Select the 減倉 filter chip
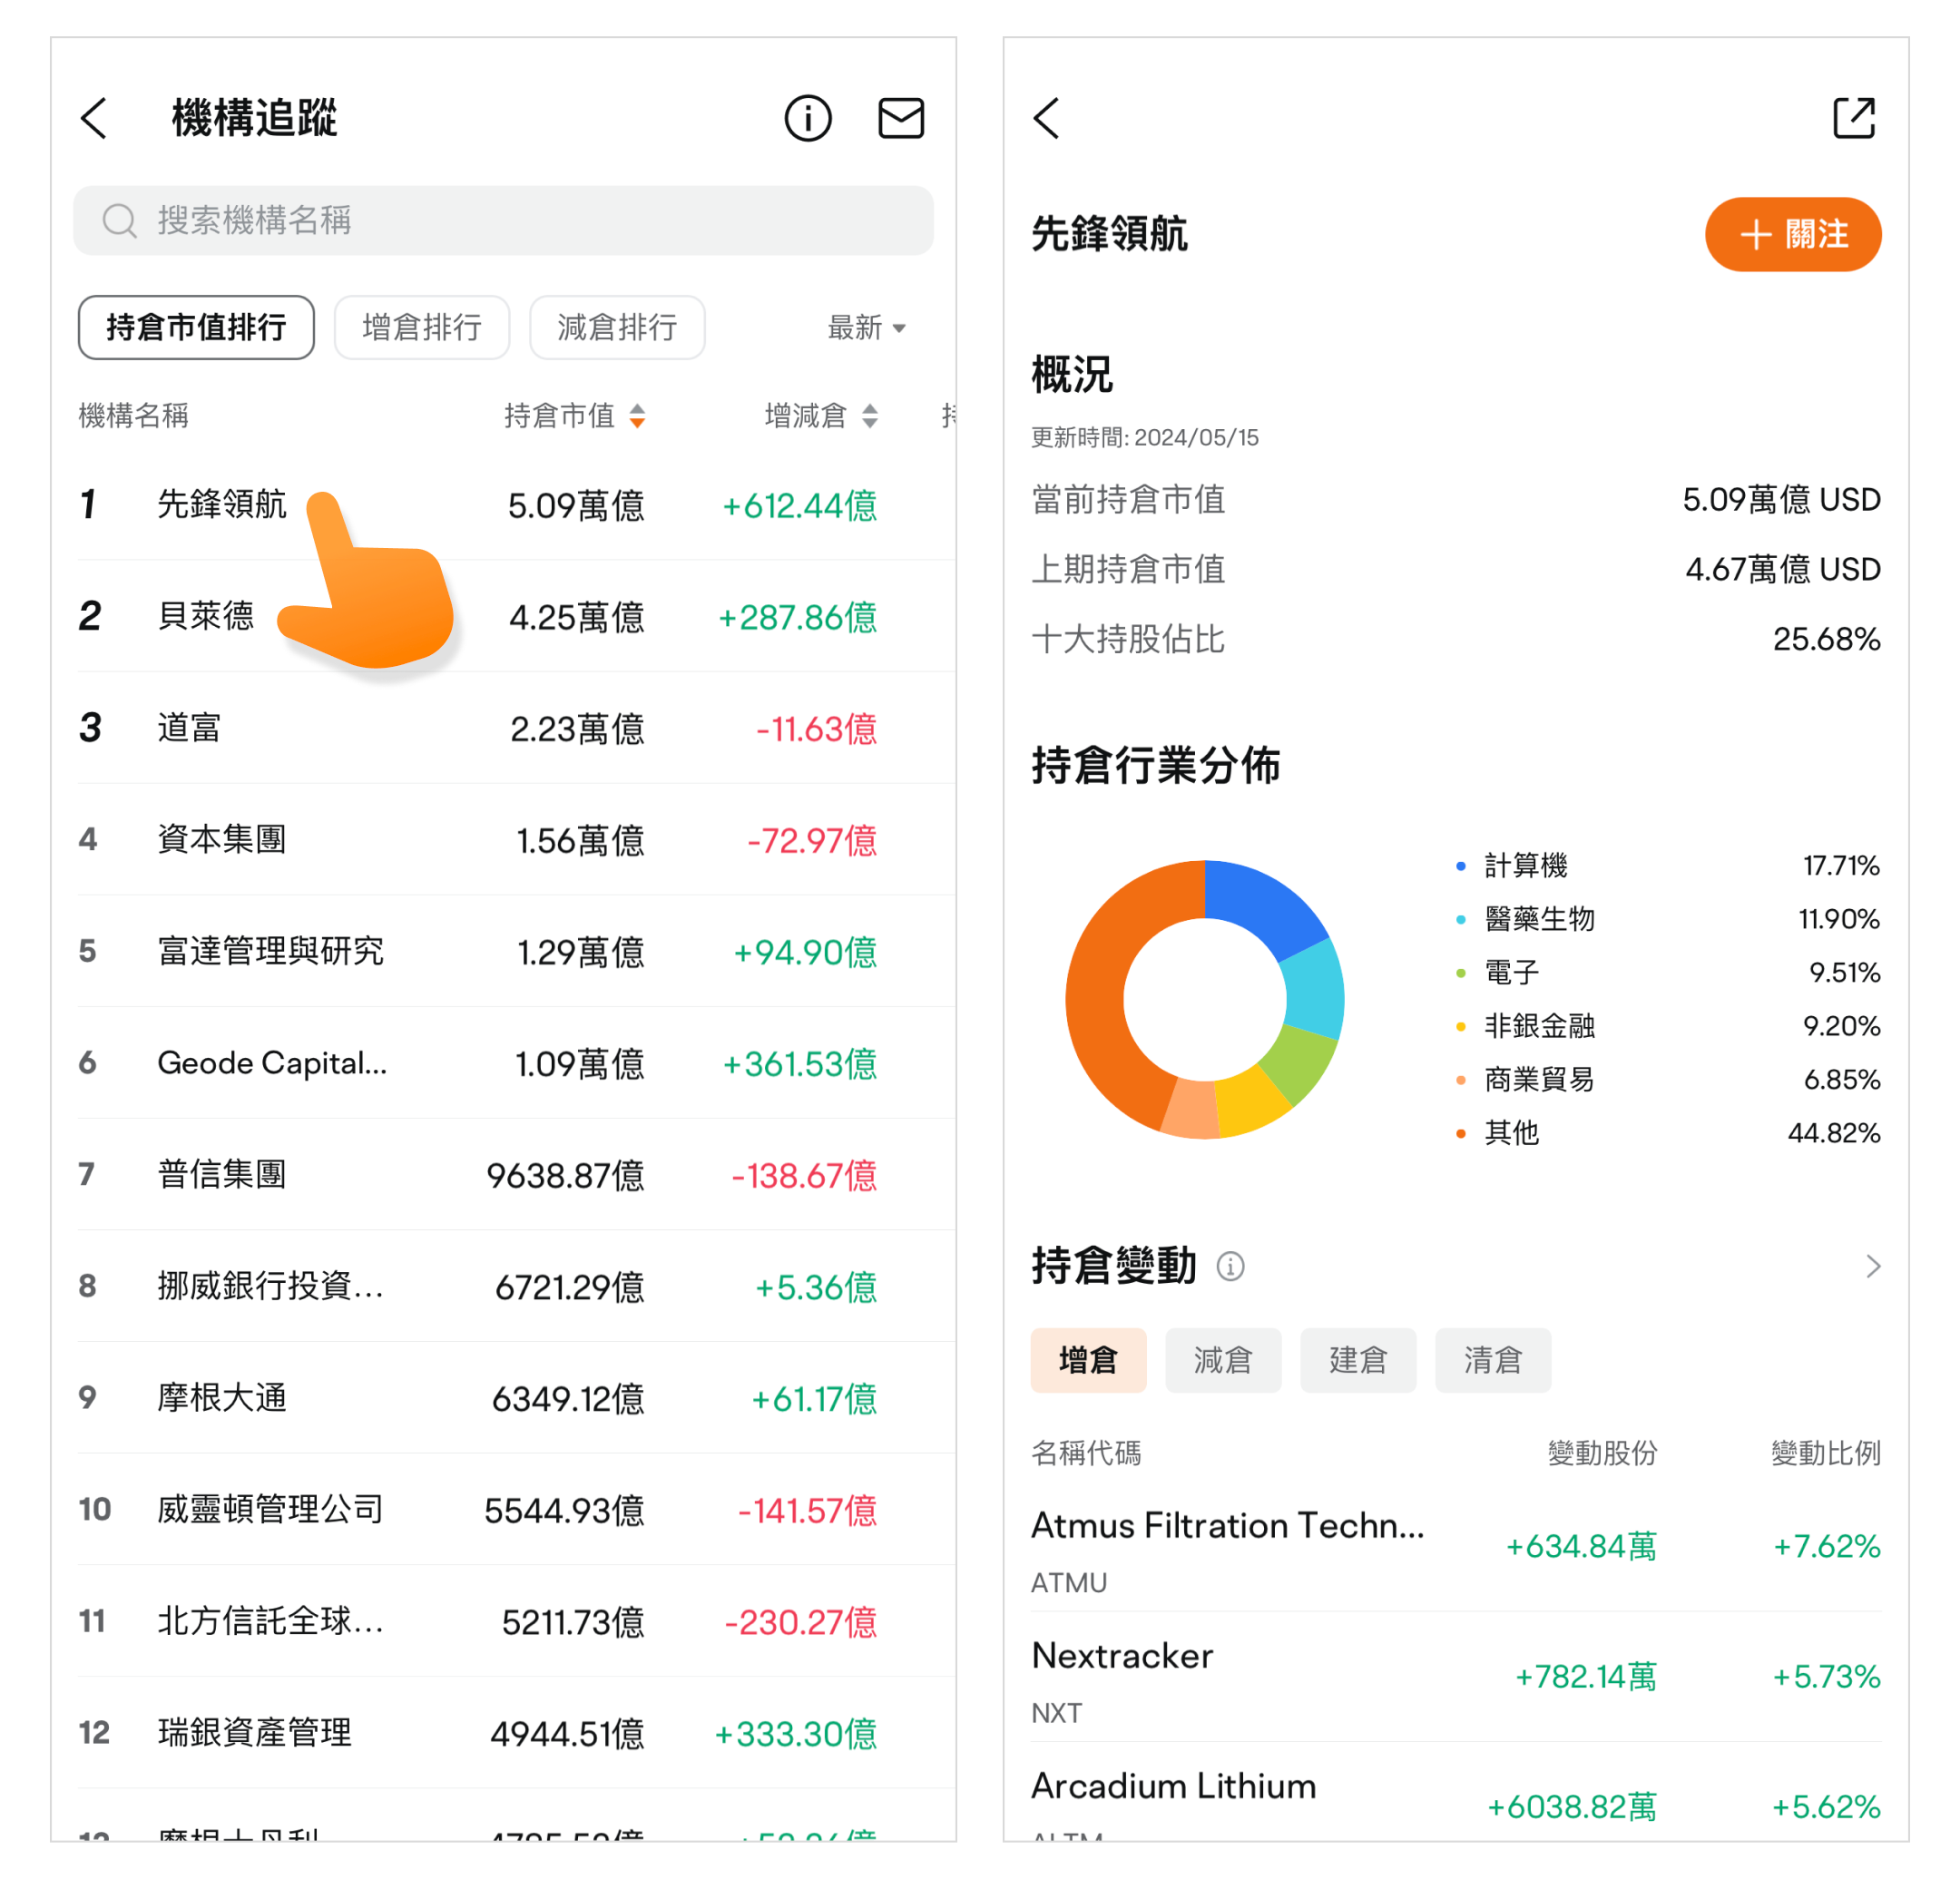This screenshot has width=1960, height=1879. 1222,1360
